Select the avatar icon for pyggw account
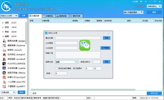Image resolution: width=164 pixels, height=100 pixels. coord(4,41)
